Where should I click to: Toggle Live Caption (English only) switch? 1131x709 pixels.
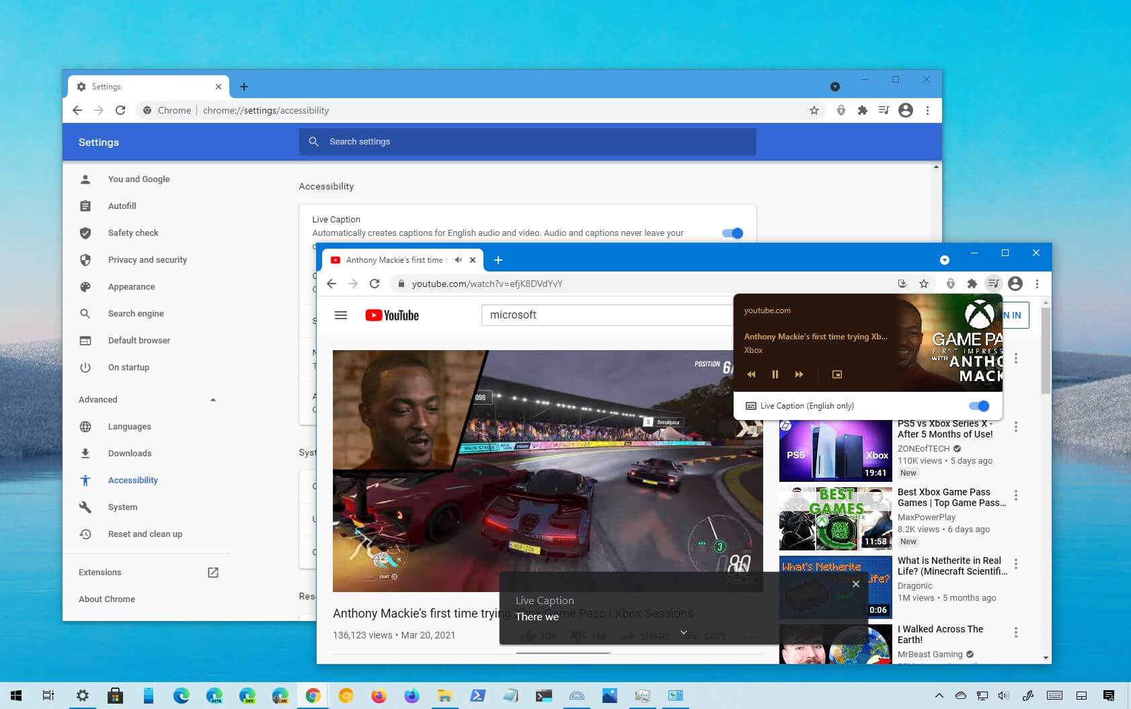979,406
